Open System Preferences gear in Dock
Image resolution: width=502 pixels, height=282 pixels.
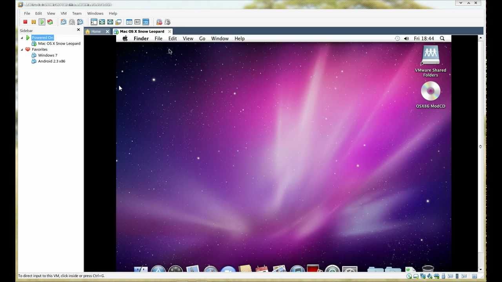point(349,269)
